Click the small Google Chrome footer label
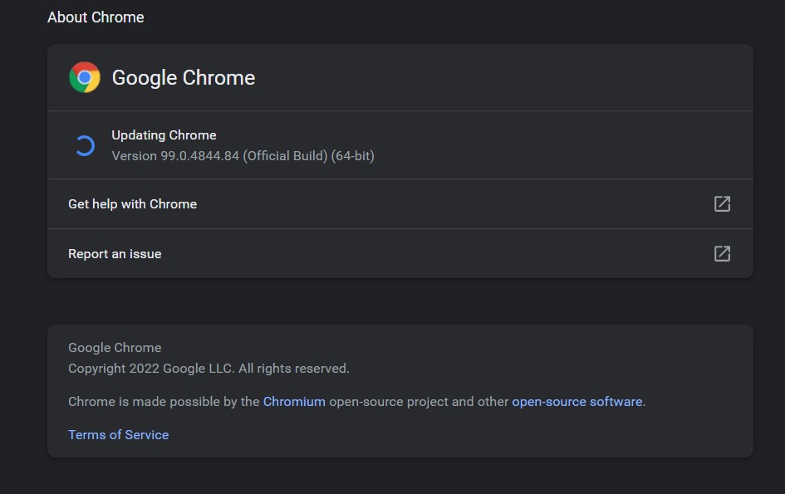 [115, 348]
